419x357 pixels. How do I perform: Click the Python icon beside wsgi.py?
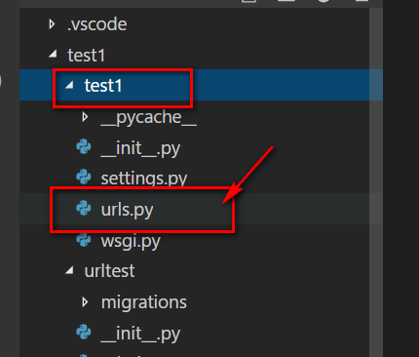coord(84,240)
